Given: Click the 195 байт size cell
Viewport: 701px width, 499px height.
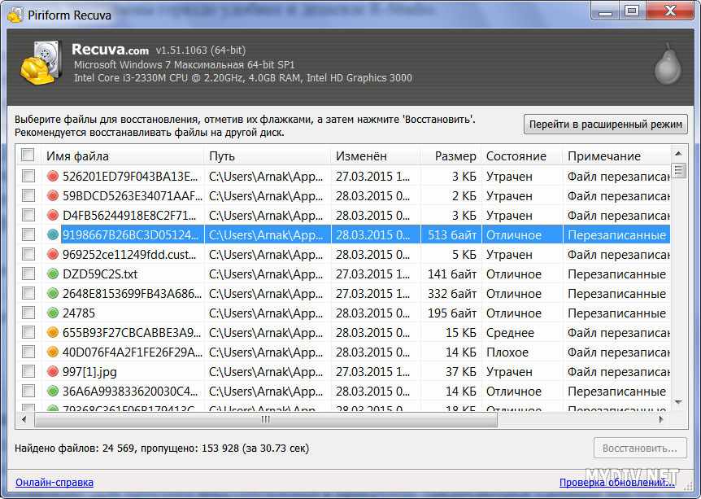Looking at the screenshot, I should pos(451,313).
